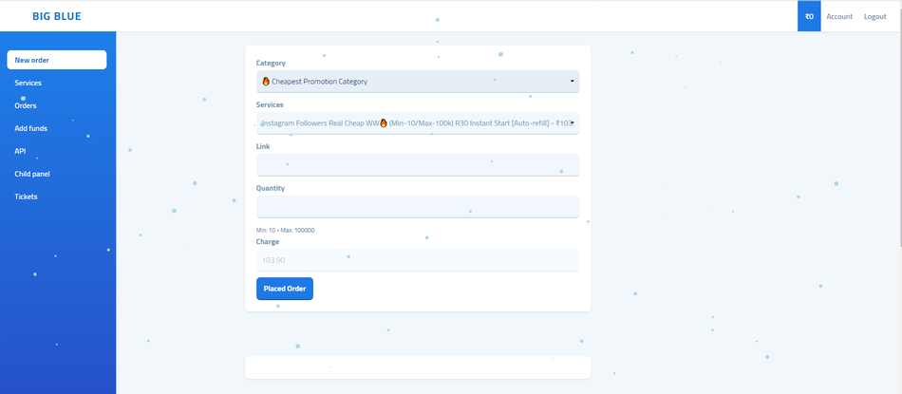This screenshot has width=902, height=394.
Task: Navigate to Add funds
Action: pyautogui.click(x=31, y=128)
